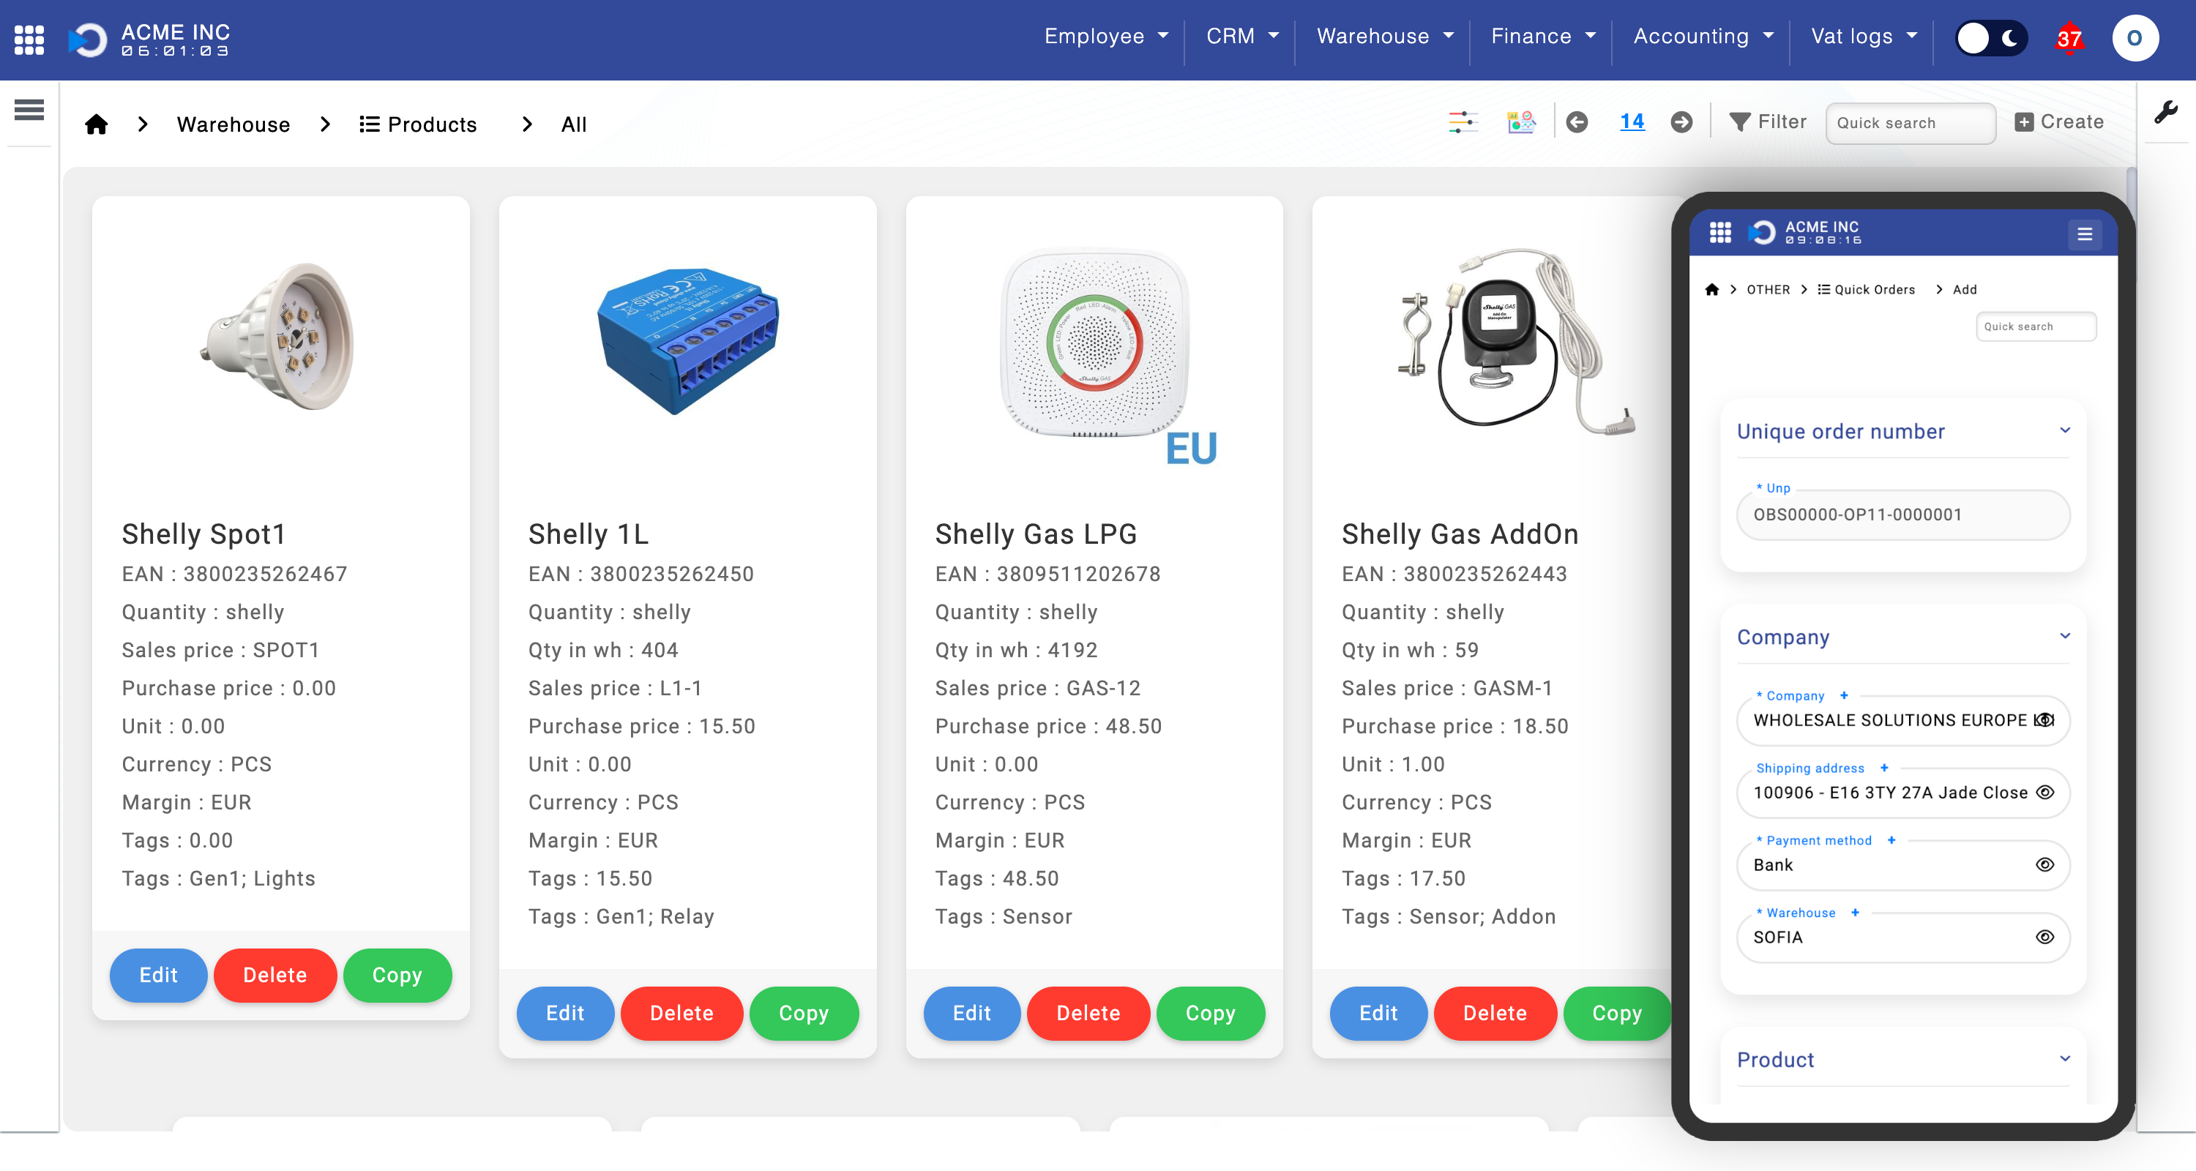The height and width of the screenshot is (1171, 2196).
Task: Edit the Shelly Spot1 product
Action: coord(157,975)
